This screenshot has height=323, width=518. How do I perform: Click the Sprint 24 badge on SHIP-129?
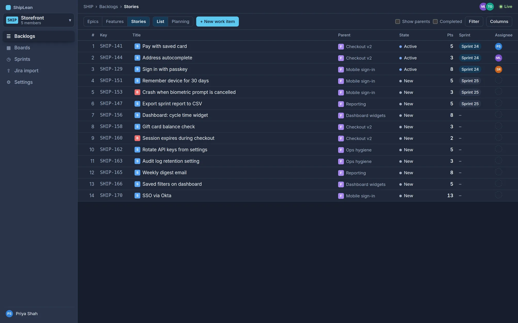coord(470,69)
